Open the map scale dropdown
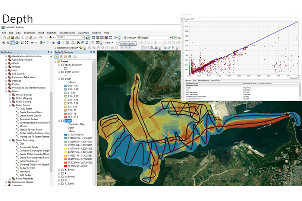Viewport: 302px width, 201px height. [x=83, y=38]
